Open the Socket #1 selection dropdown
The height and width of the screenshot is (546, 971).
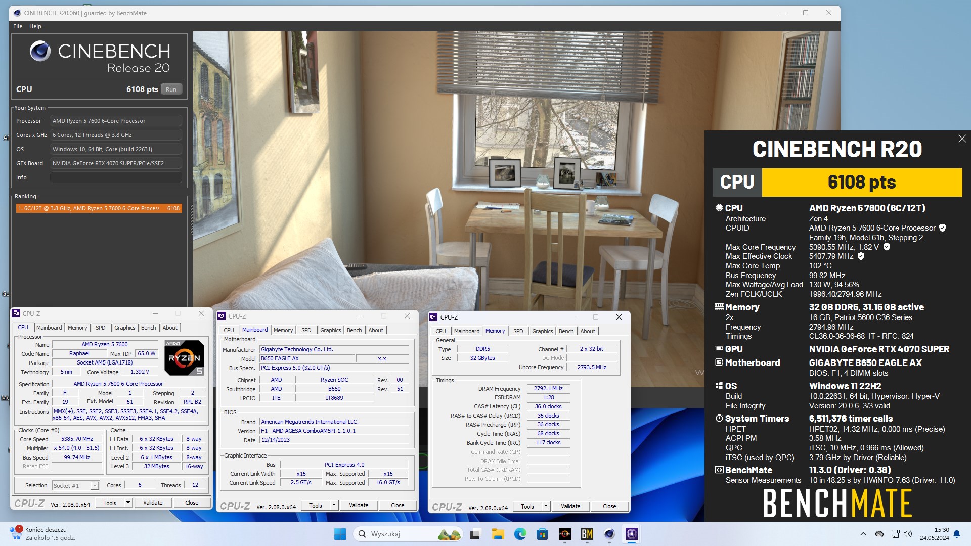(x=75, y=485)
